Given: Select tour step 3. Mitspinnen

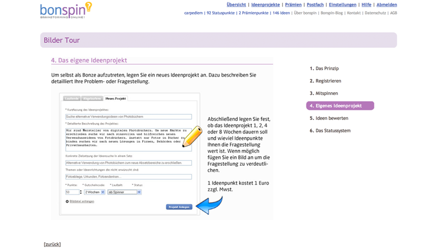Looking at the screenshot, I should click(x=324, y=93).
